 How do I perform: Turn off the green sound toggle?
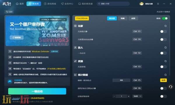[165, 18]
